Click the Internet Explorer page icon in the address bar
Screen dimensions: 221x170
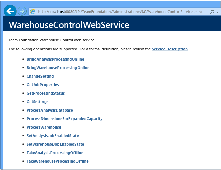pos(32,12)
